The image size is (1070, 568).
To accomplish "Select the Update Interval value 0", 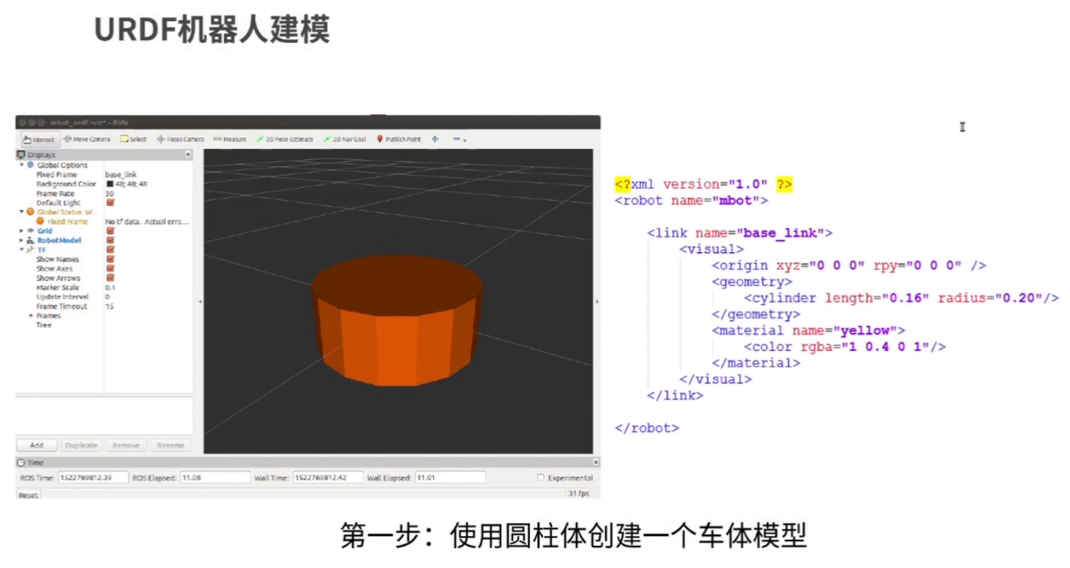I will coord(108,297).
